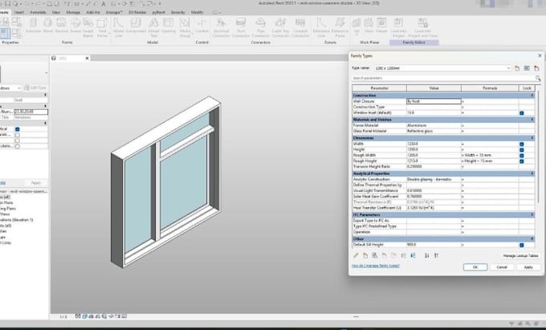Viewport: 546px width, 330px height.
Task: Collapse the Construction parameter group
Action: point(532,96)
